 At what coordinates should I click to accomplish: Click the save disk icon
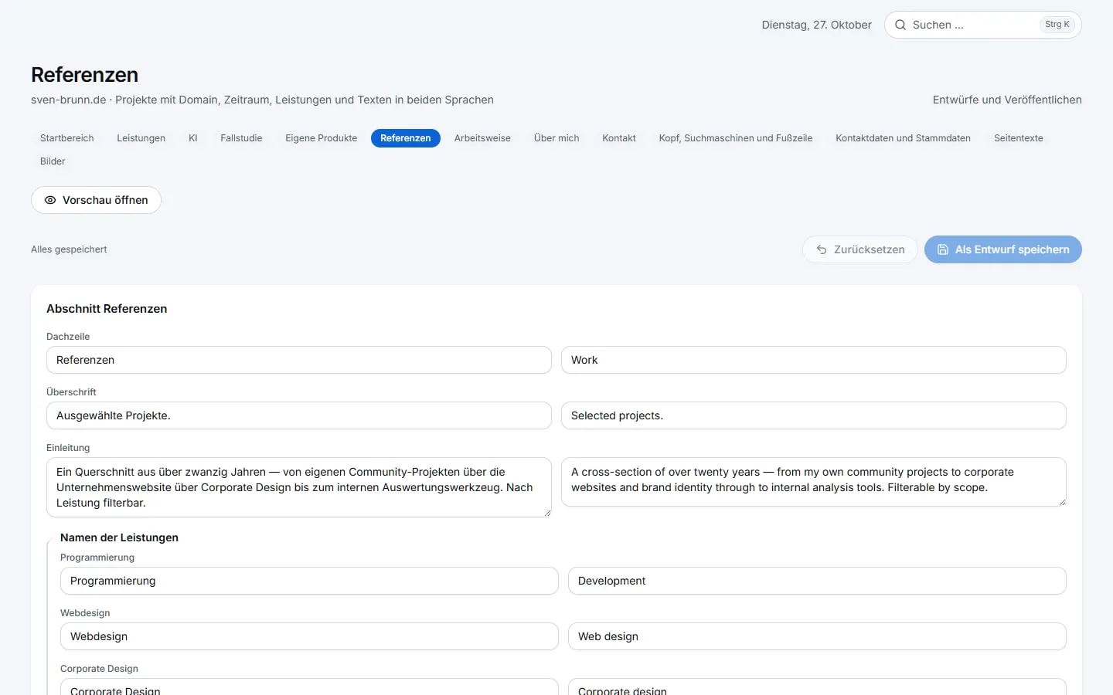[943, 249]
